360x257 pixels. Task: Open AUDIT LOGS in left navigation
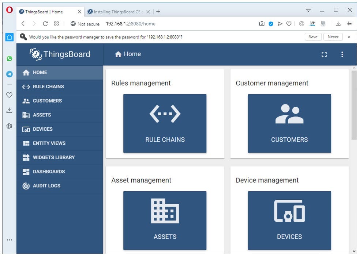pos(60,186)
